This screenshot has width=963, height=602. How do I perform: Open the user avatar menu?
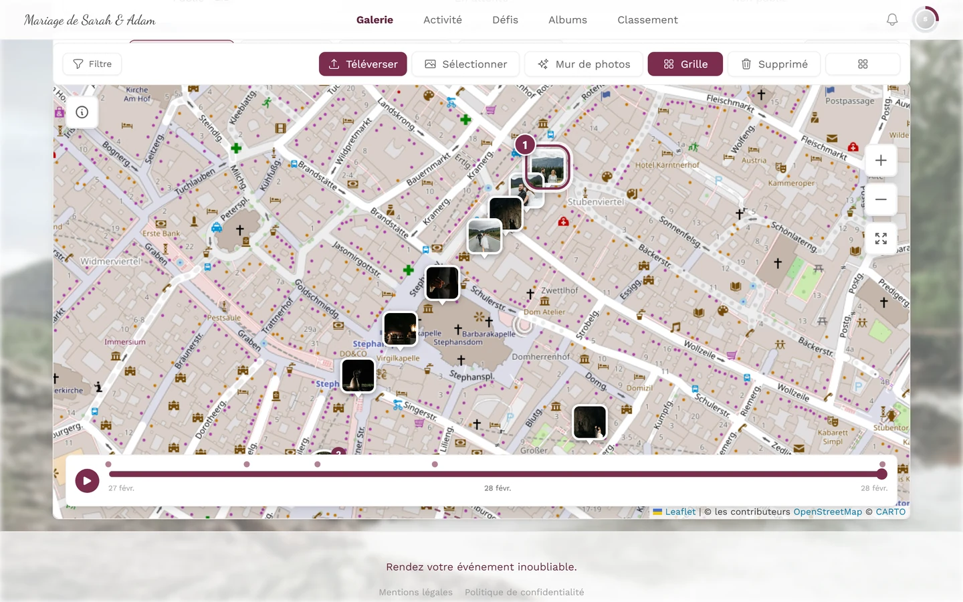click(926, 20)
